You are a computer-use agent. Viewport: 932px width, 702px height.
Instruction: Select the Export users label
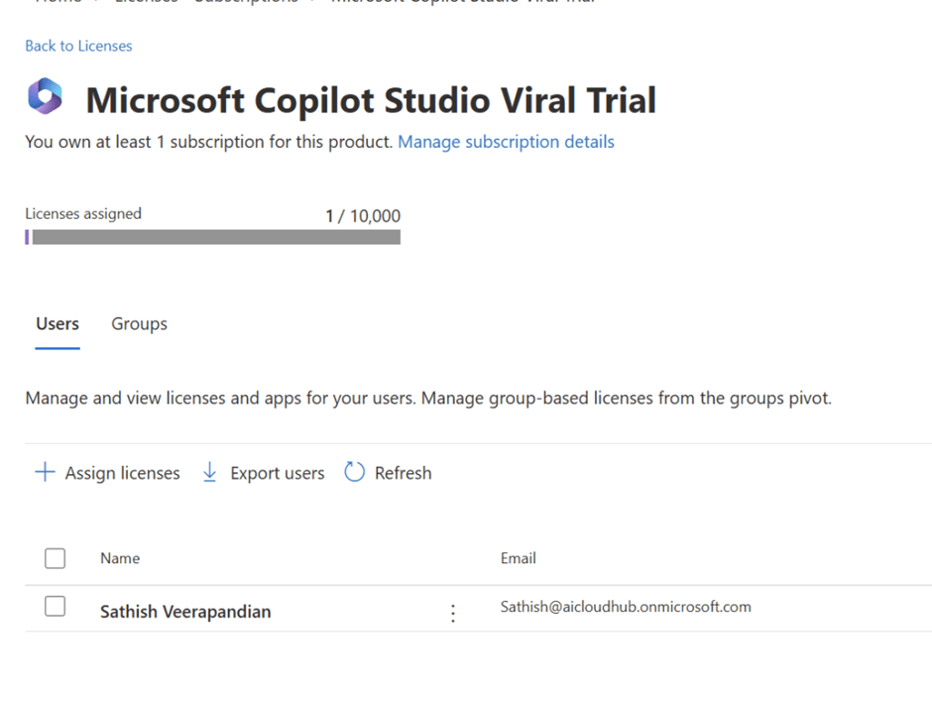coord(277,474)
